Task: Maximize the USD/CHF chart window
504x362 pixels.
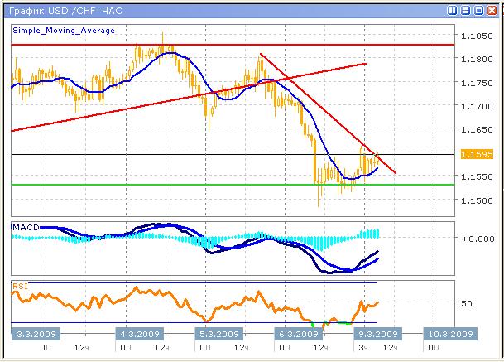Action: point(478,11)
